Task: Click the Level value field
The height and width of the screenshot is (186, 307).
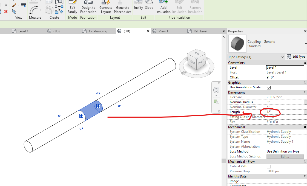Action: tap(285, 67)
